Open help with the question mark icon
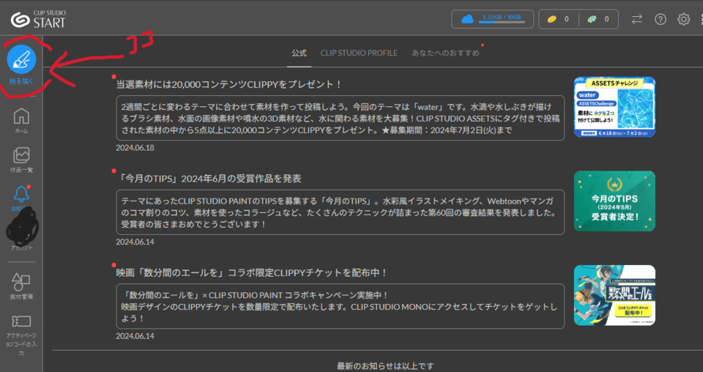703x372 pixels. click(x=661, y=19)
